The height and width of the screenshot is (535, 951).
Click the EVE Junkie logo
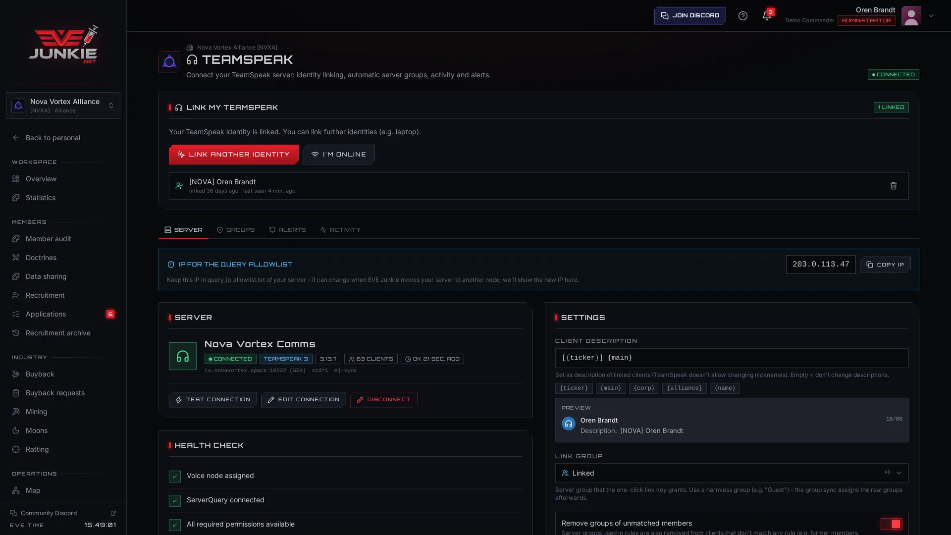(63, 44)
